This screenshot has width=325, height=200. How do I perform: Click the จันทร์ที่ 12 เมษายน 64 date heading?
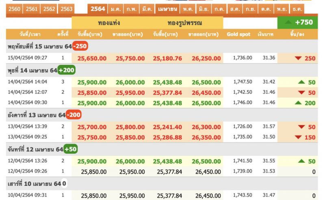(x=35, y=149)
